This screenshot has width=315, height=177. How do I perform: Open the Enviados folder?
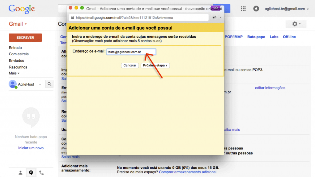16,61
